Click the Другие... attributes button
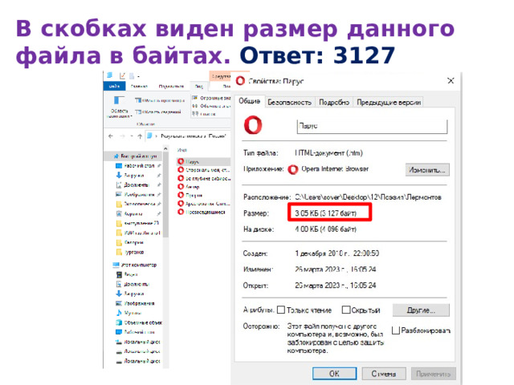The width and height of the screenshot is (514, 385). pyautogui.click(x=421, y=310)
